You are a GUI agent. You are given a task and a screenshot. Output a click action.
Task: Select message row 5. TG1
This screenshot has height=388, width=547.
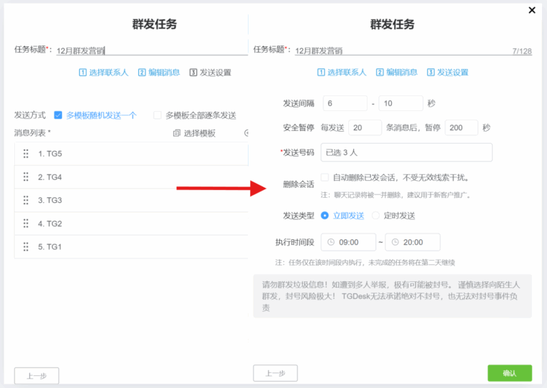pyautogui.click(x=131, y=247)
